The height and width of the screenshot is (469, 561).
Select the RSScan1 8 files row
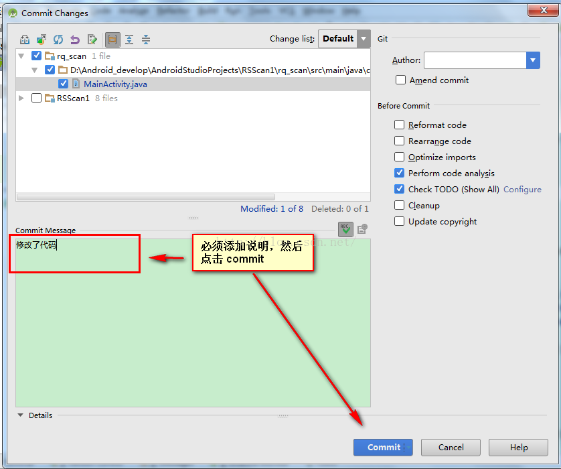193,98
